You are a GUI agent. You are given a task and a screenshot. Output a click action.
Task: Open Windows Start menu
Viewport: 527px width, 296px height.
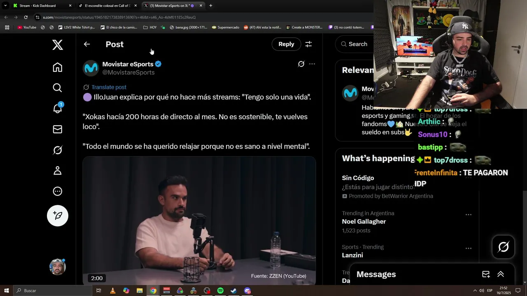(6, 291)
